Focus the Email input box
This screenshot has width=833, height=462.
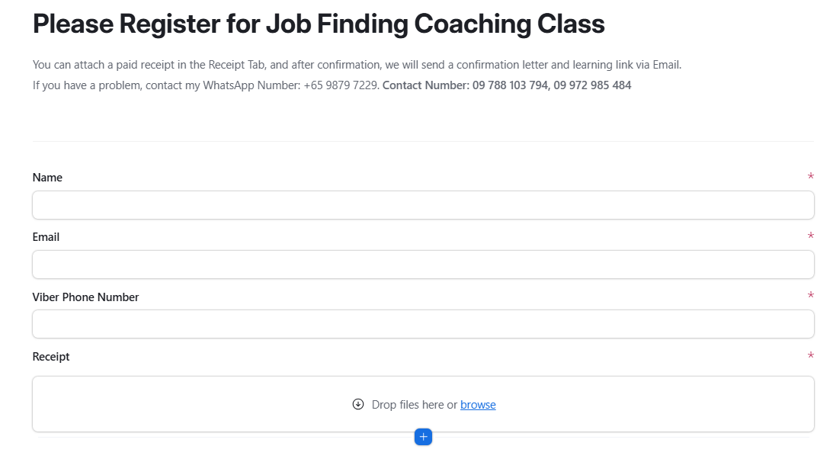click(423, 265)
